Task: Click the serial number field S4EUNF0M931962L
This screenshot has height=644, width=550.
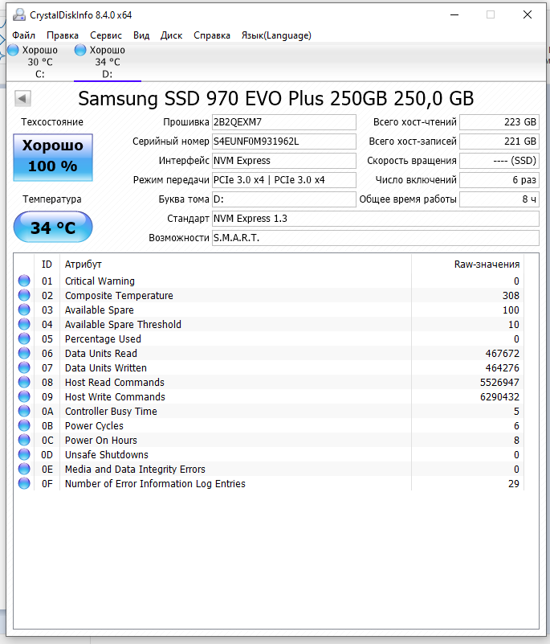Action: click(x=283, y=142)
